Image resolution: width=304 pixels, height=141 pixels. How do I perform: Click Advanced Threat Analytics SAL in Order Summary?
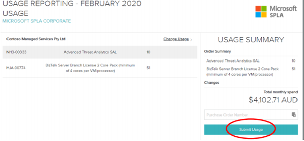[233, 61]
